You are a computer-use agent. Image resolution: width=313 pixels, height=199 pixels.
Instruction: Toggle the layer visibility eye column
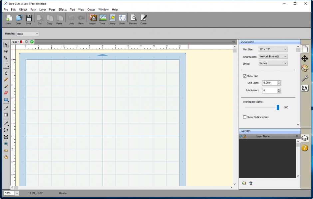241,136
